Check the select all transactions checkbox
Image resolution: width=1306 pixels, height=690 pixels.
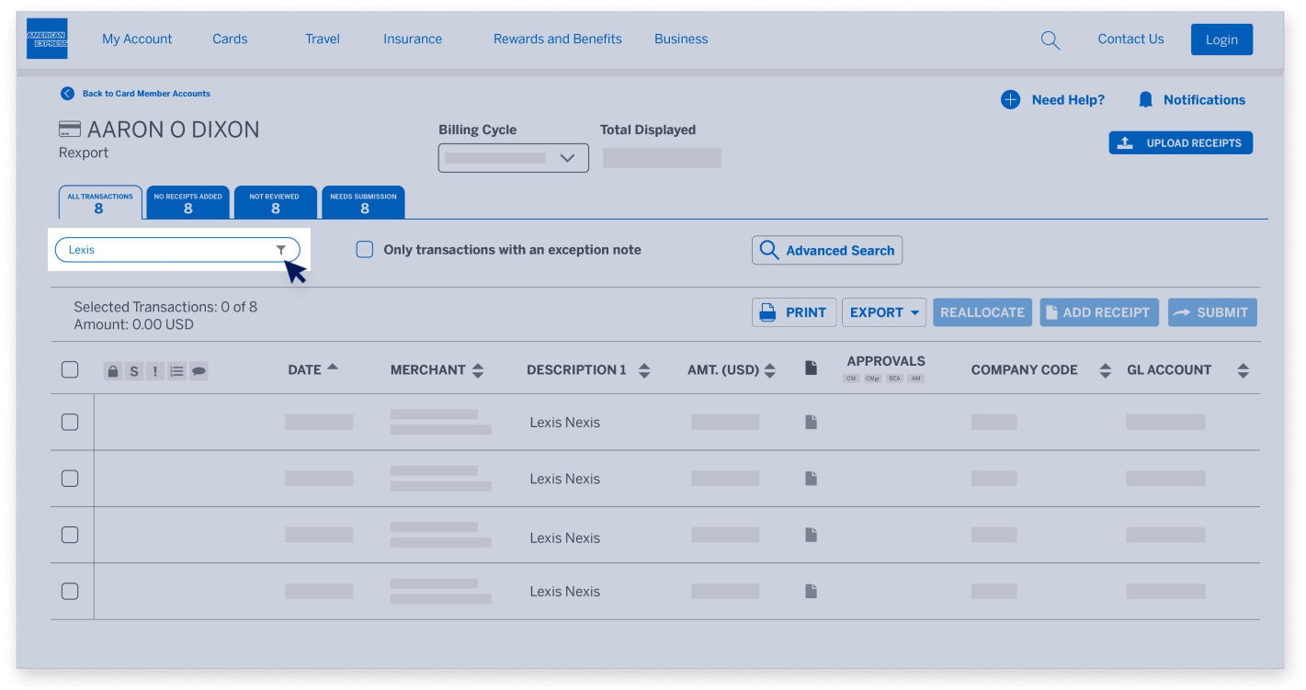(x=70, y=370)
